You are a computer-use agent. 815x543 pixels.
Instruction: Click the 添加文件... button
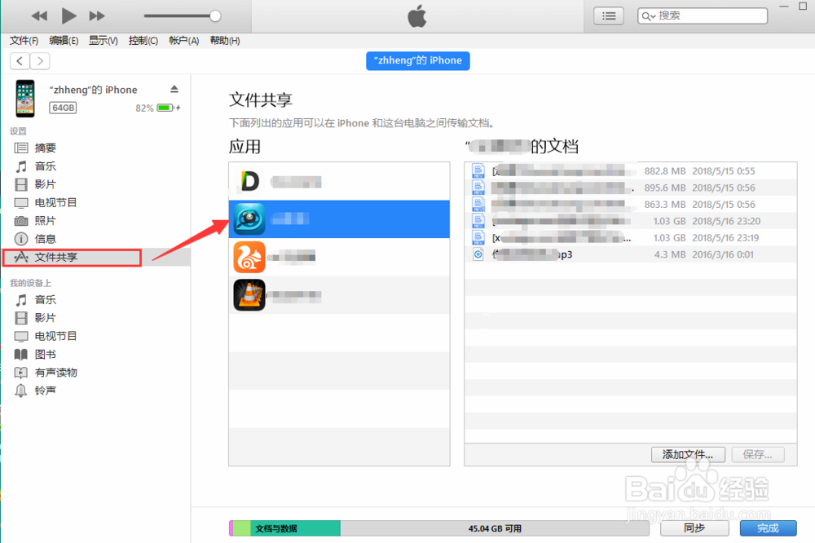coord(687,455)
